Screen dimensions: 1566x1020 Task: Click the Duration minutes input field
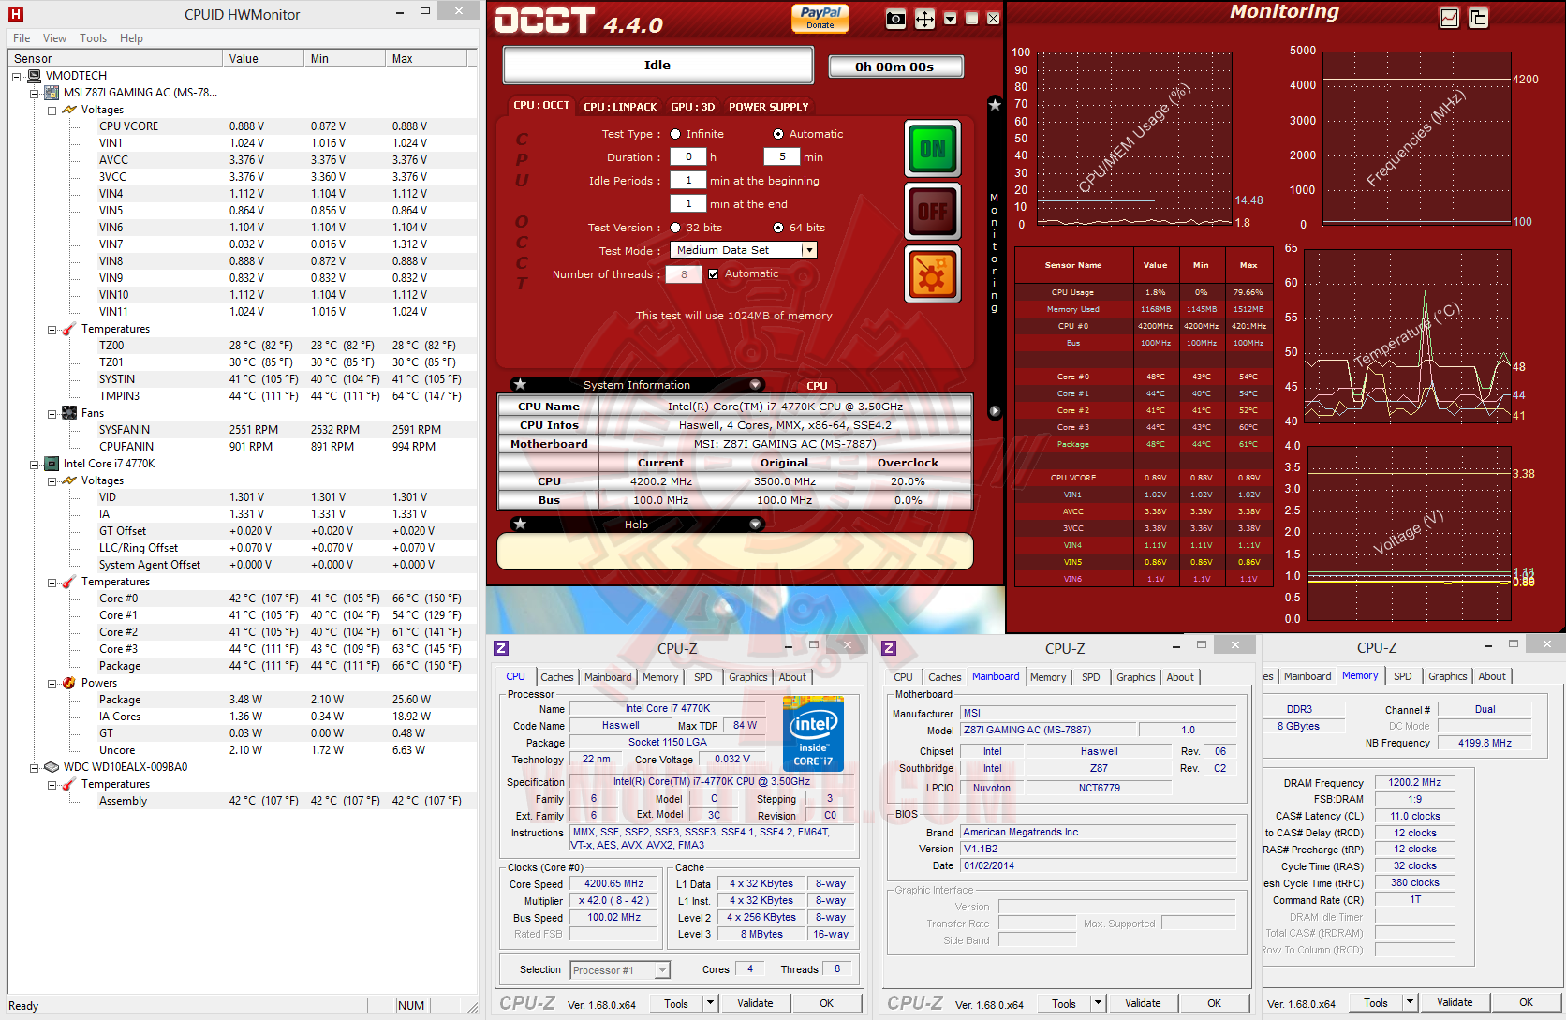pyautogui.click(x=782, y=157)
